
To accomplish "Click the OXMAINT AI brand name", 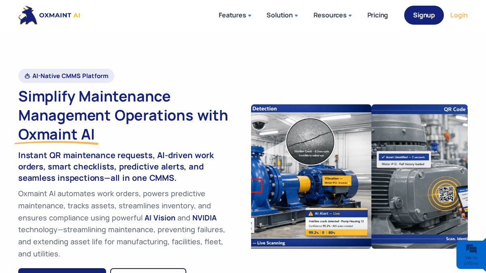I will coord(60,15).
